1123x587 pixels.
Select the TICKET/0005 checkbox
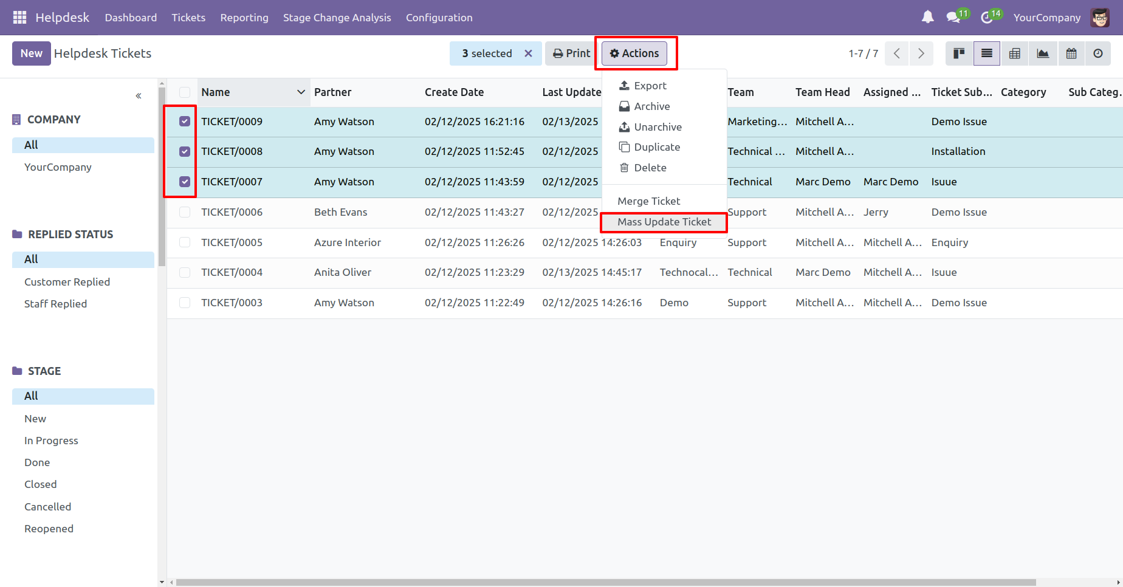pos(185,242)
